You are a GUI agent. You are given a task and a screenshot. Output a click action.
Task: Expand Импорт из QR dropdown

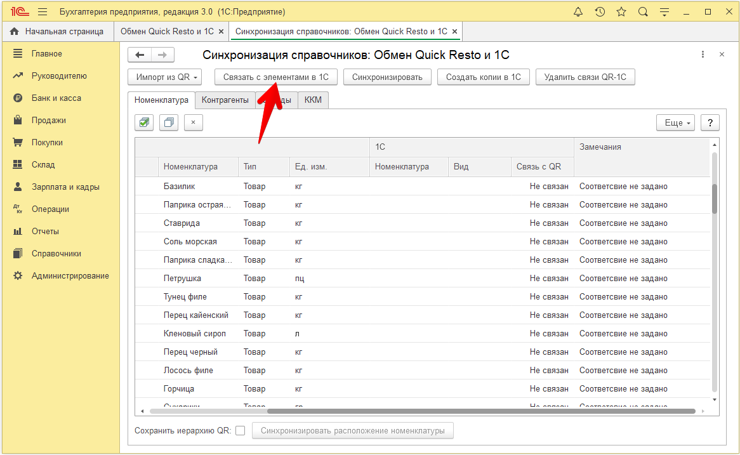(165, 77)
